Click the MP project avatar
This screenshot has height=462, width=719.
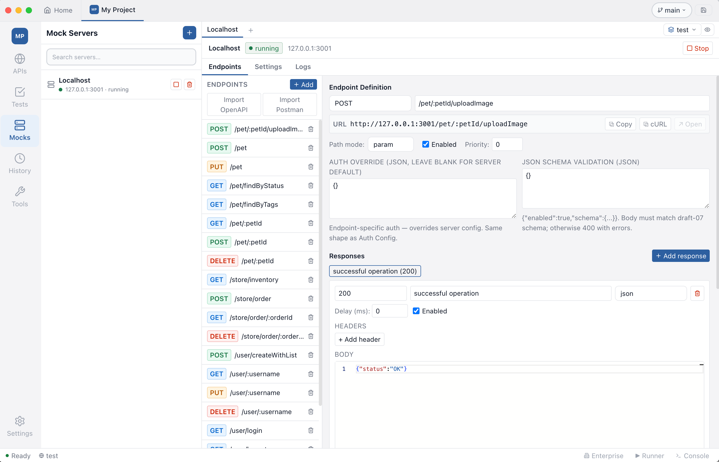[20, 36]
